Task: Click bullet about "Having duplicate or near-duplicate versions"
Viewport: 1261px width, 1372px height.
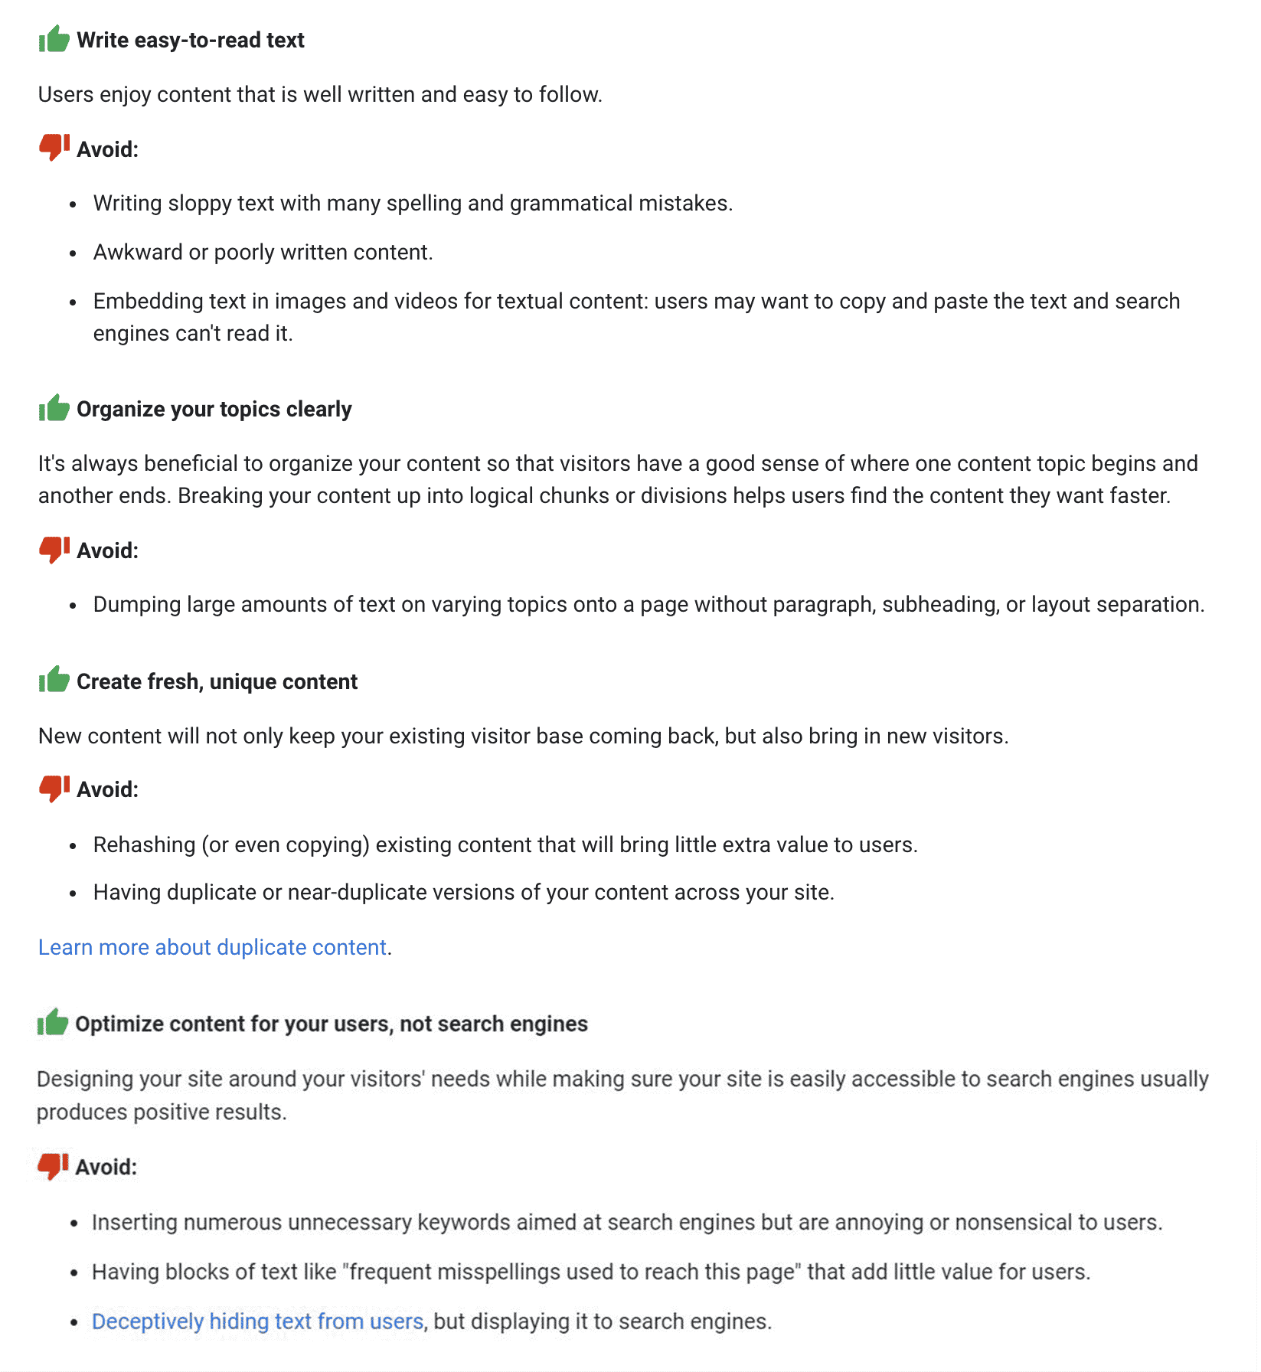Action: [464, 892]
